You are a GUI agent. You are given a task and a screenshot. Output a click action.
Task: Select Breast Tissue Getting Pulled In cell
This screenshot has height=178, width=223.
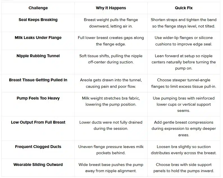(38, 80)
